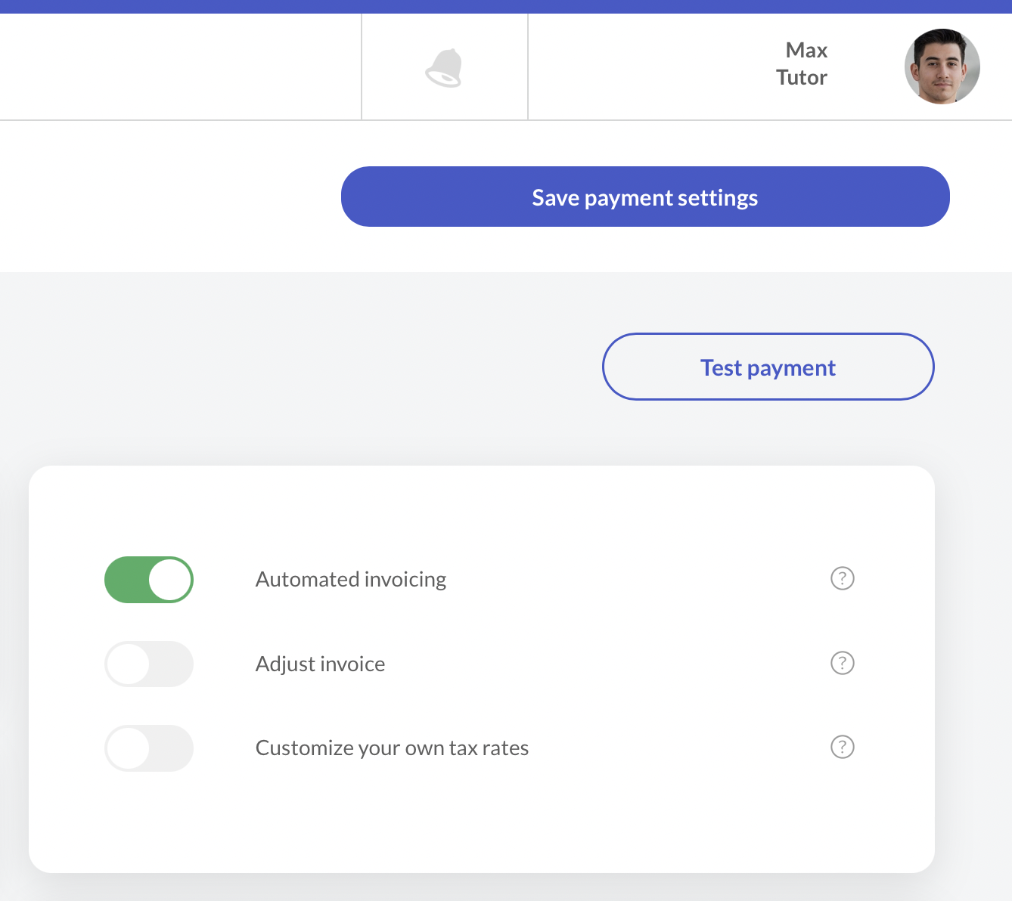1012x901 pixels.
Task: Click 'Customize your own tax rates' text
Action: [x=392, y=748]
